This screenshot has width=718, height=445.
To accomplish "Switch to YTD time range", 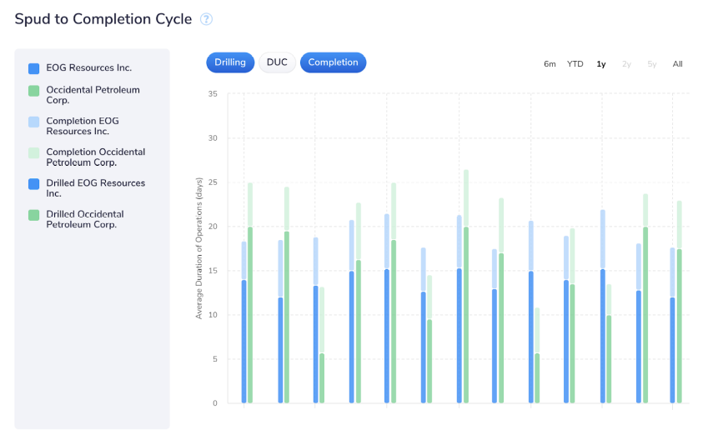I will pyautogui.click(x=575, y=64).
